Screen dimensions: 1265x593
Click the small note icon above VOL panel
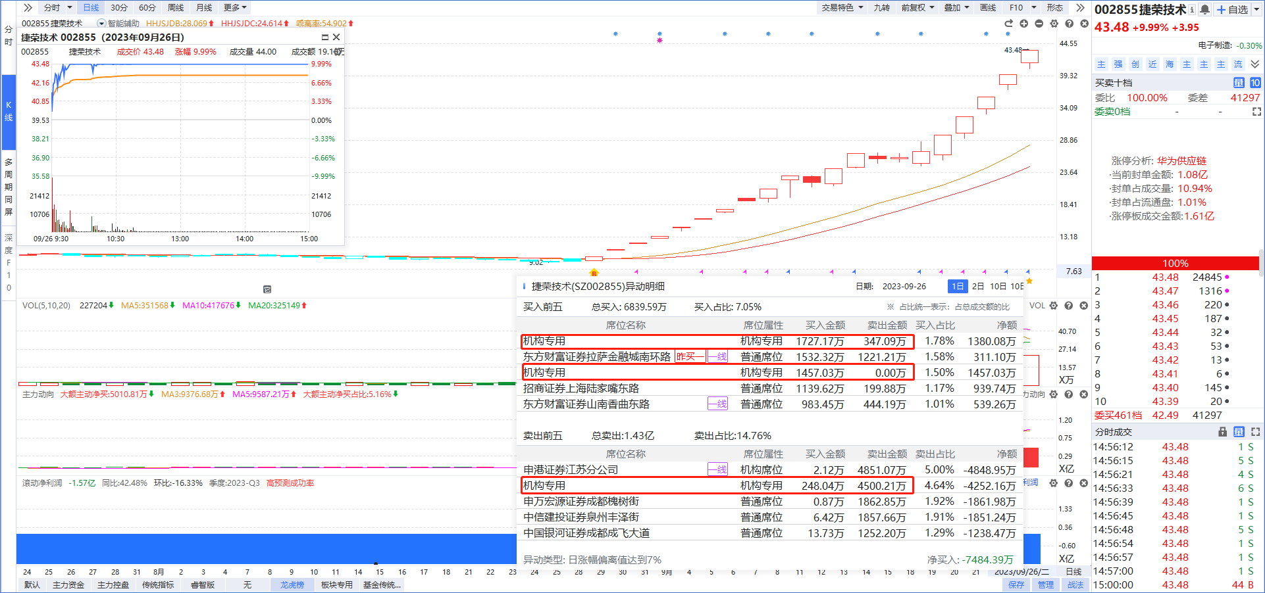267,289
